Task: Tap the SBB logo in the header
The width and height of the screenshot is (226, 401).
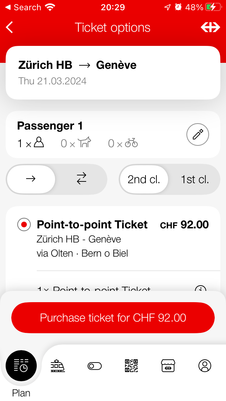Action: point(210,27)
